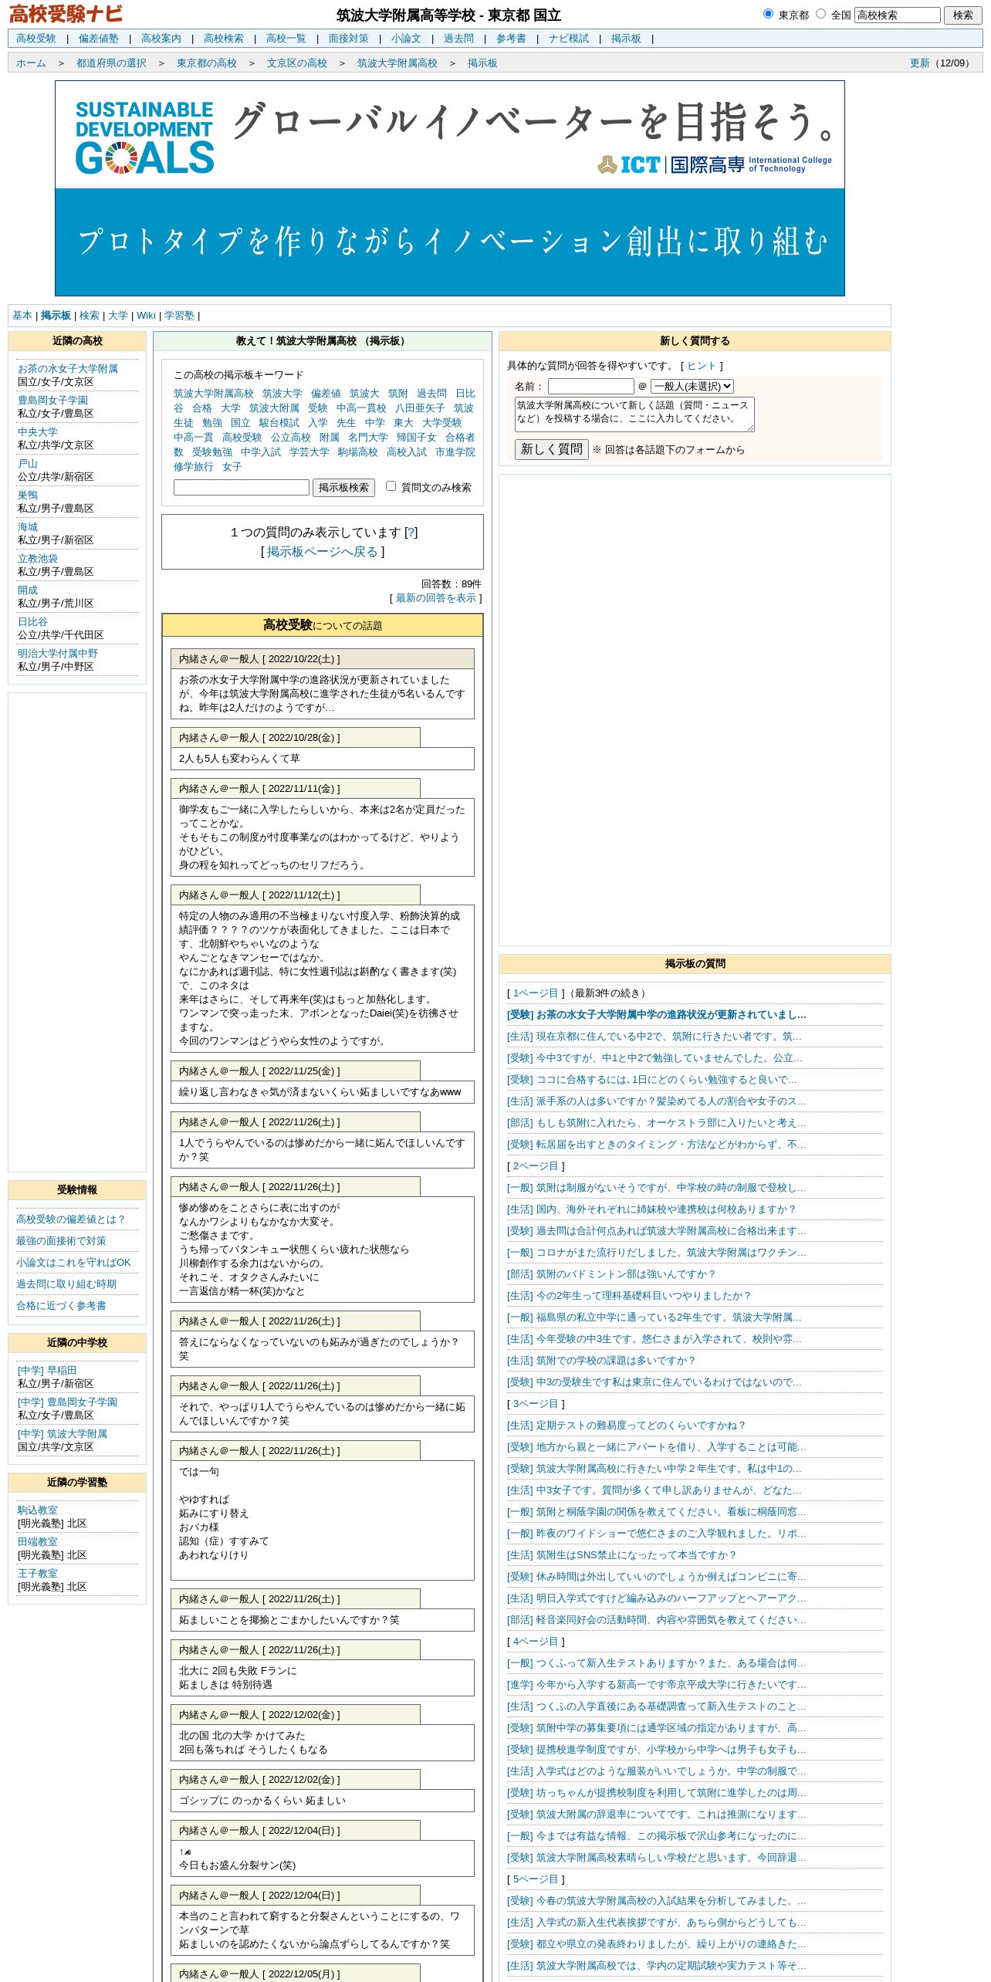Open 5ページ目 page link
Screen dimensions: 991x1982
(536, 1879)
